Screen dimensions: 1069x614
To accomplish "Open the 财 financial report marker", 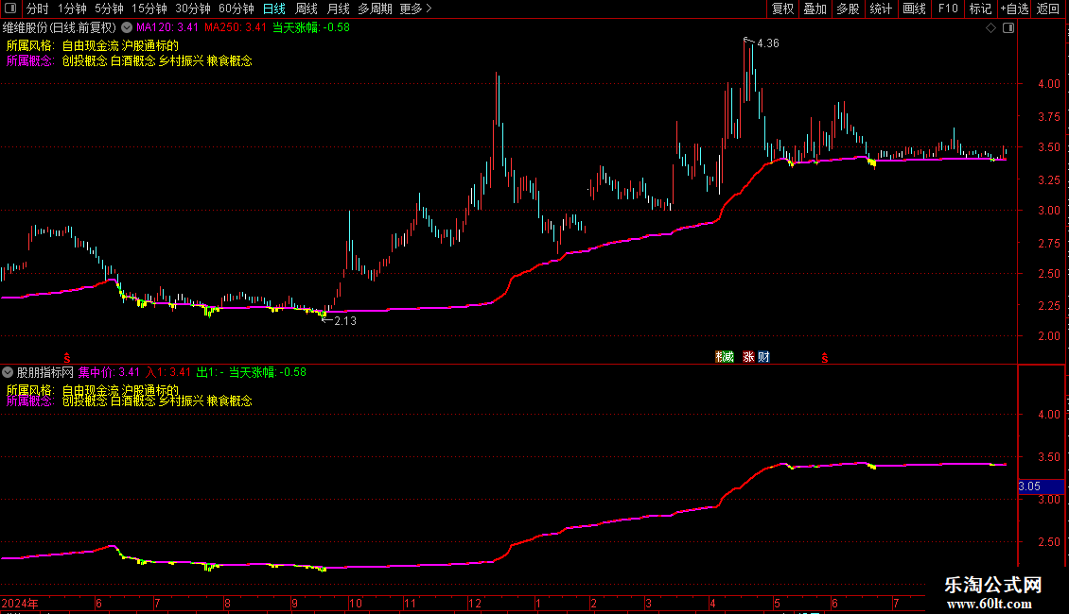I will 763,357.
